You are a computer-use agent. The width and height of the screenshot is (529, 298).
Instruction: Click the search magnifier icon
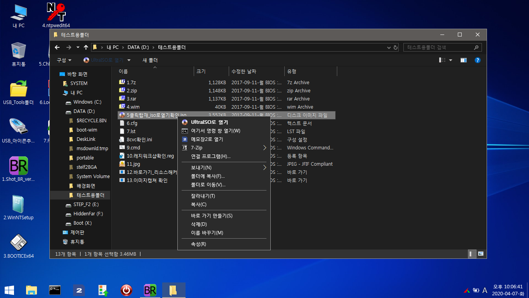click(476, 47)
